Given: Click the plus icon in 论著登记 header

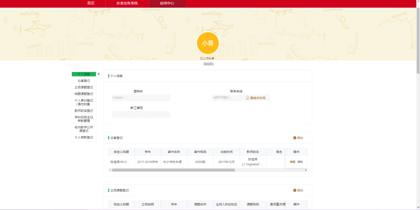Looking at the screenshot, I should 294,138.
